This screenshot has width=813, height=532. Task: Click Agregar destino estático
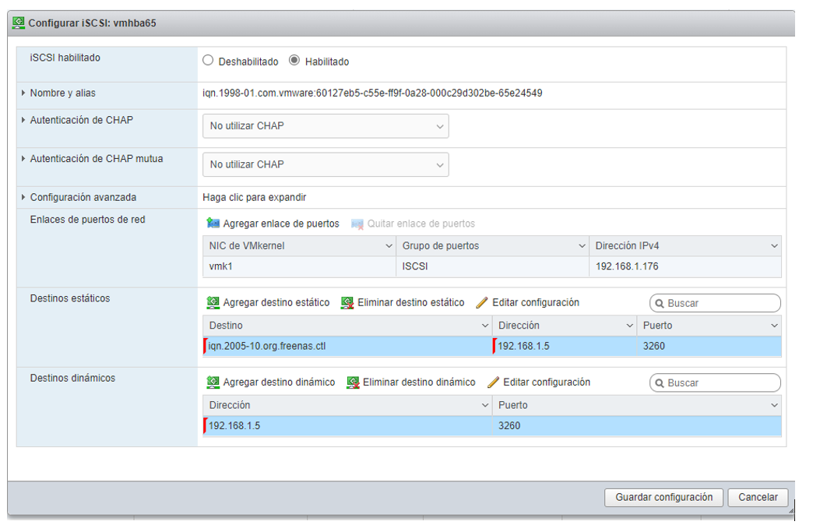pos(276,302)
